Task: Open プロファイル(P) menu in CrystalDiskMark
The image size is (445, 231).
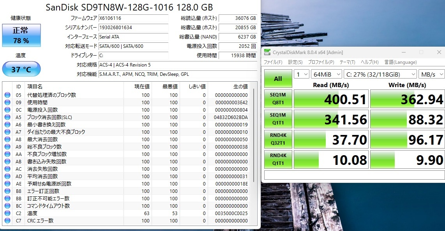Action: pos(321,62)
